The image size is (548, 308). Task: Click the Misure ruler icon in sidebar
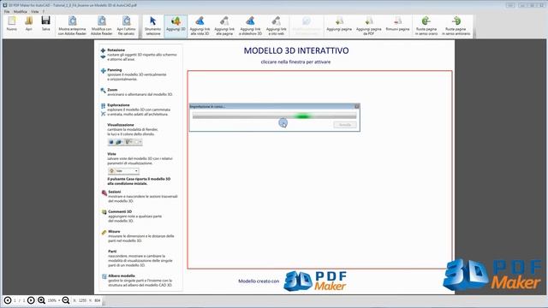[x=104, y=232]
